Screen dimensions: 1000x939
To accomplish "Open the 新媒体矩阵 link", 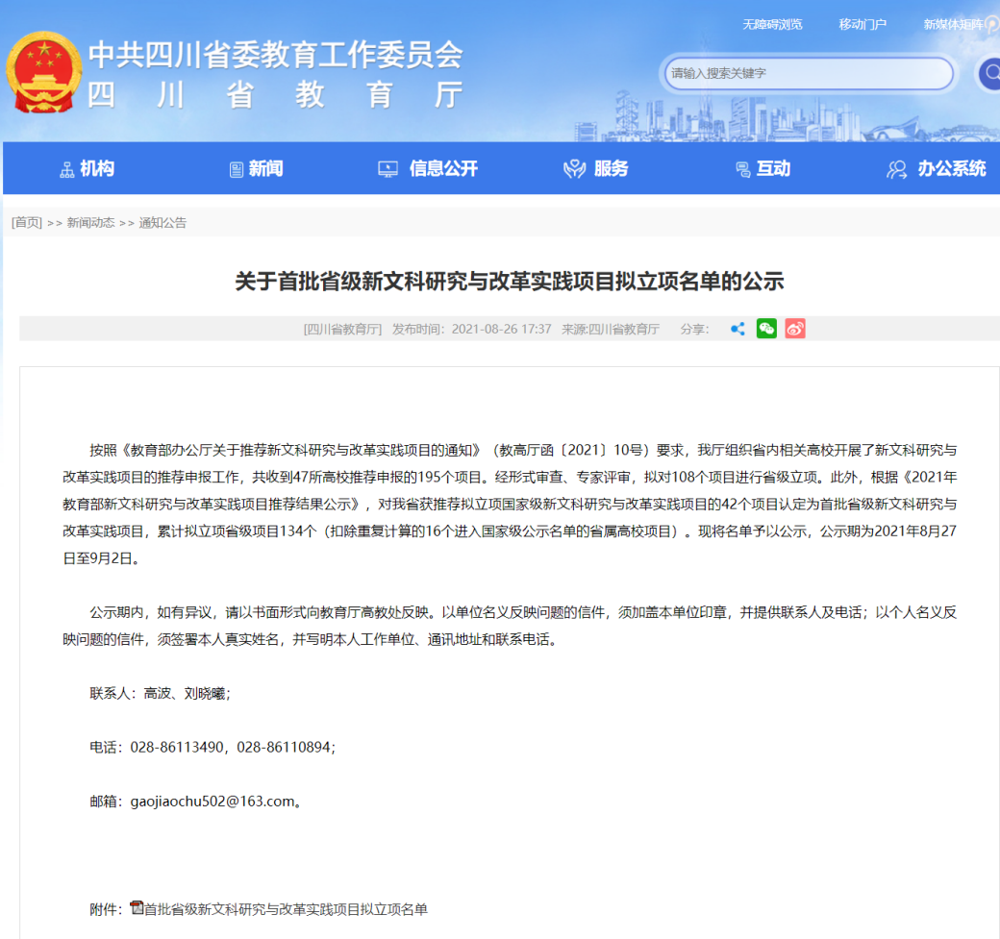I will [x=954, y=24].
